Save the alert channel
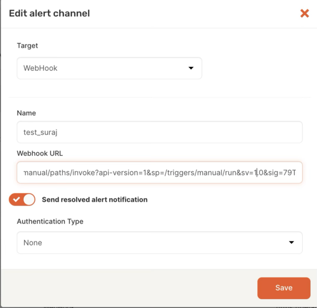This screenshot has height=308, width=317. coord(284,288)
